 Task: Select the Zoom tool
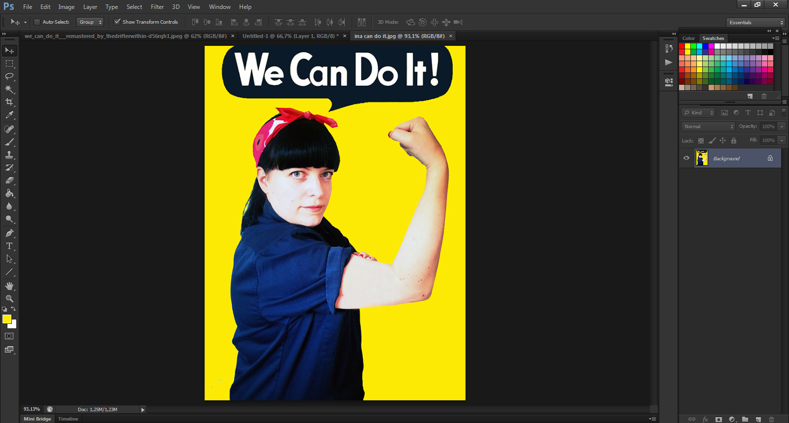[x=9, y=299]
